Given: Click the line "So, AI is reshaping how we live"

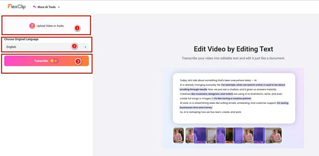Looking at the screenshot, I should 211,112.
